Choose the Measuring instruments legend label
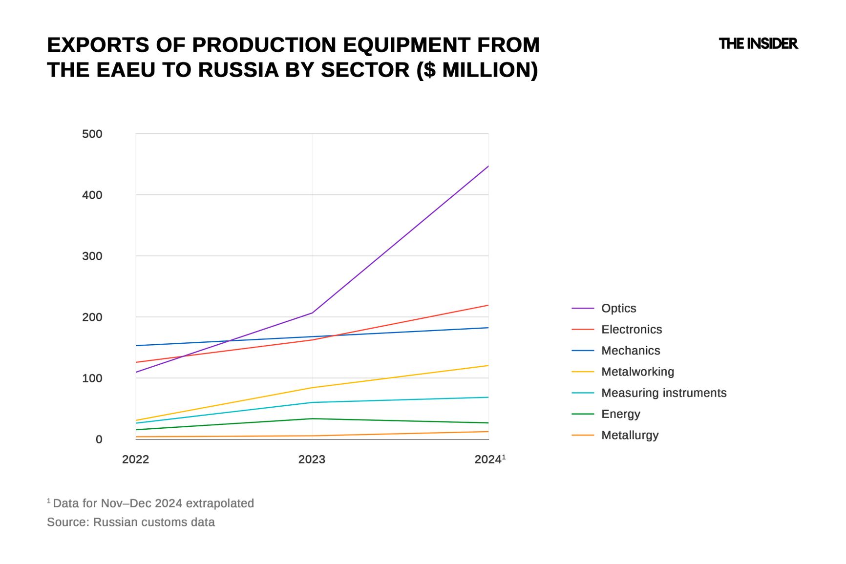Viewport: 846px width, 564px height. click(x=663, y=393)
